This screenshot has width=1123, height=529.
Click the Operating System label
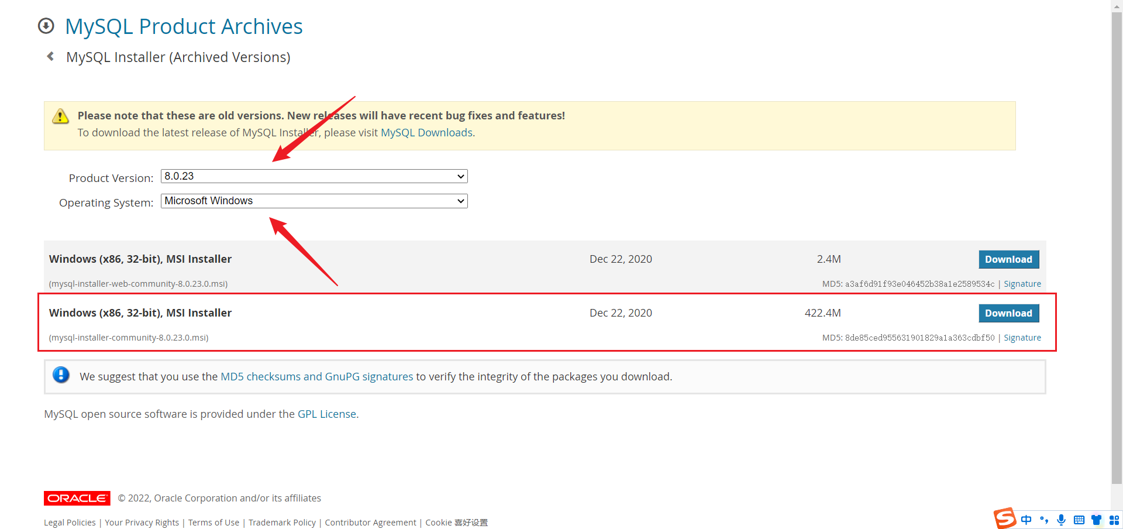(x=106, y=203)
